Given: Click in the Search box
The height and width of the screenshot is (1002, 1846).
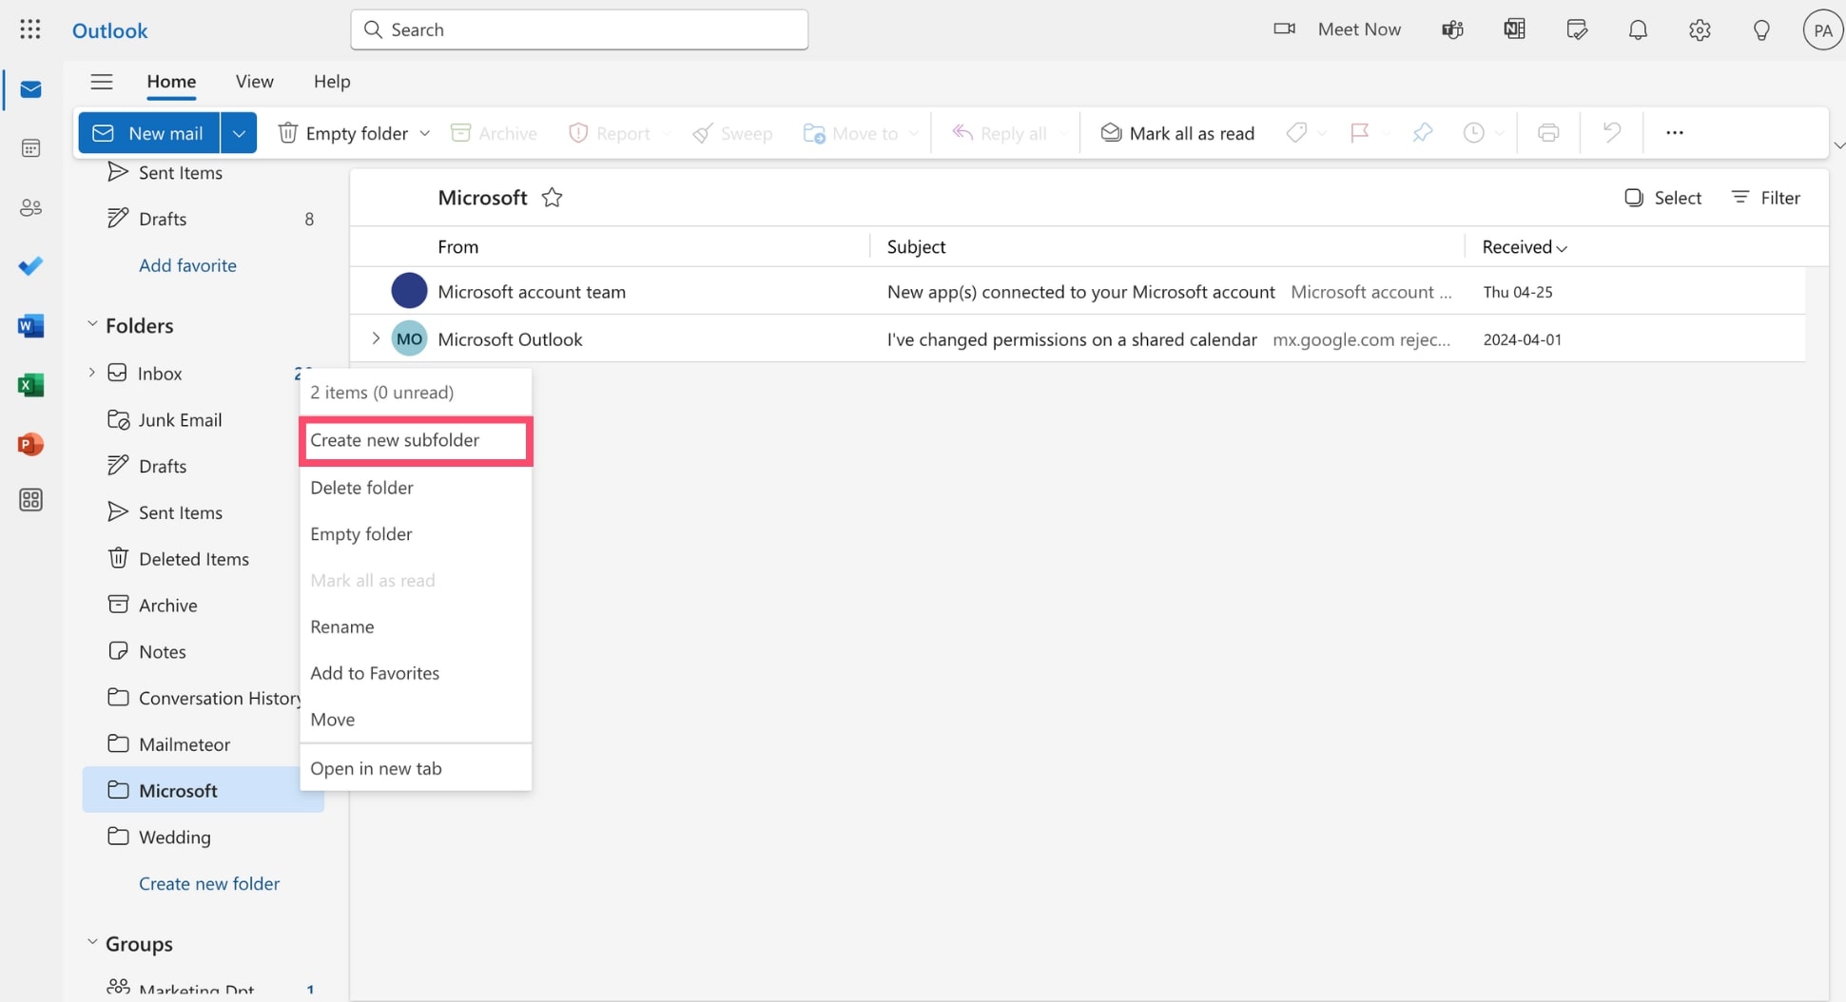Looking at the screenshot, I should 579,29.
